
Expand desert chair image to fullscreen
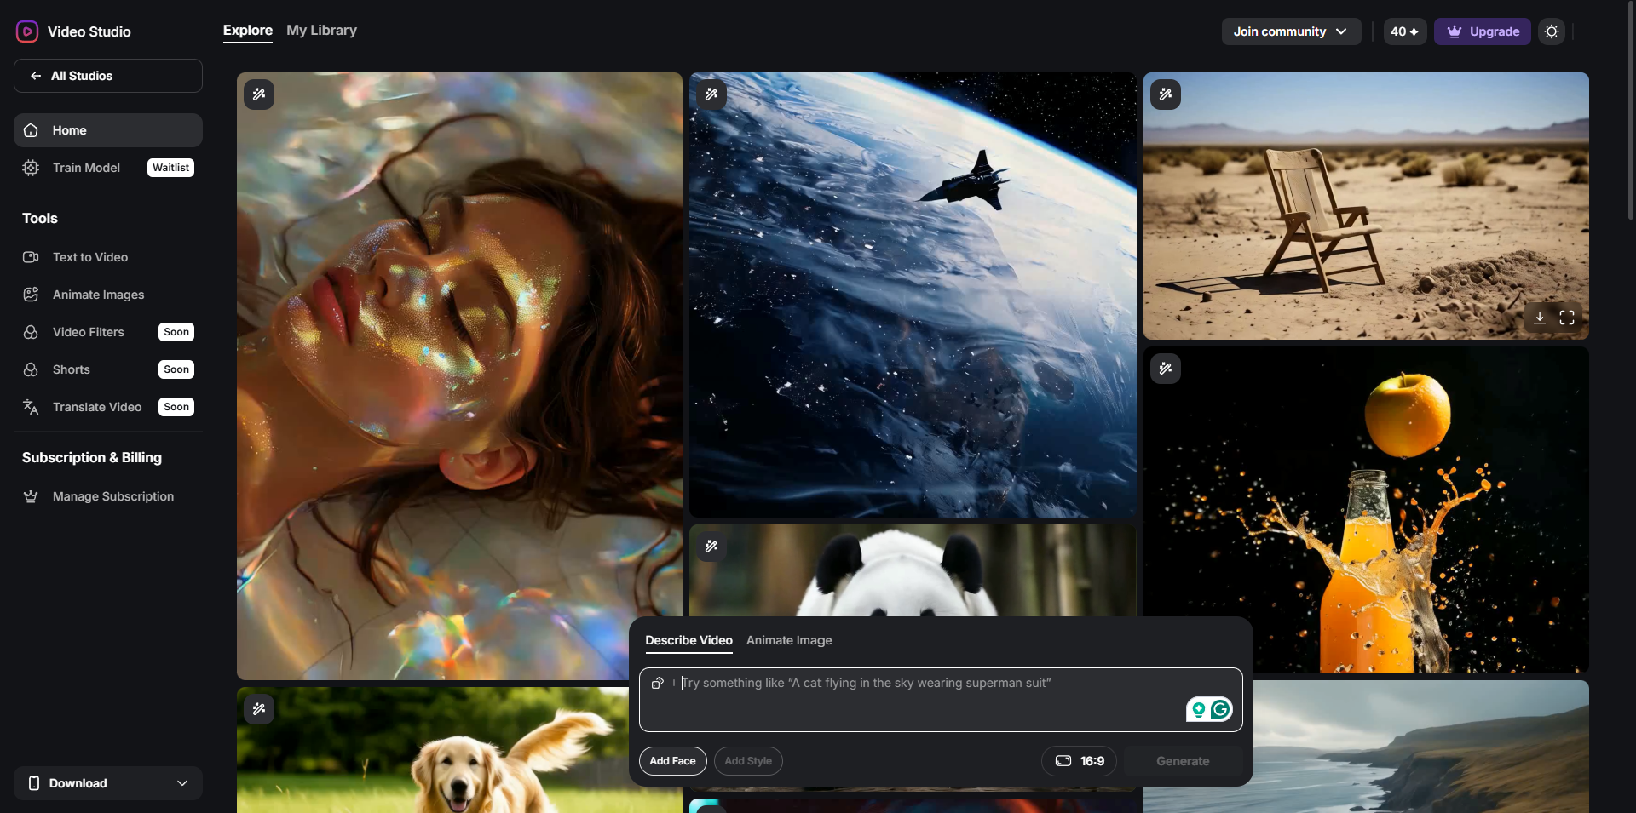click(x=1566, y=318)
